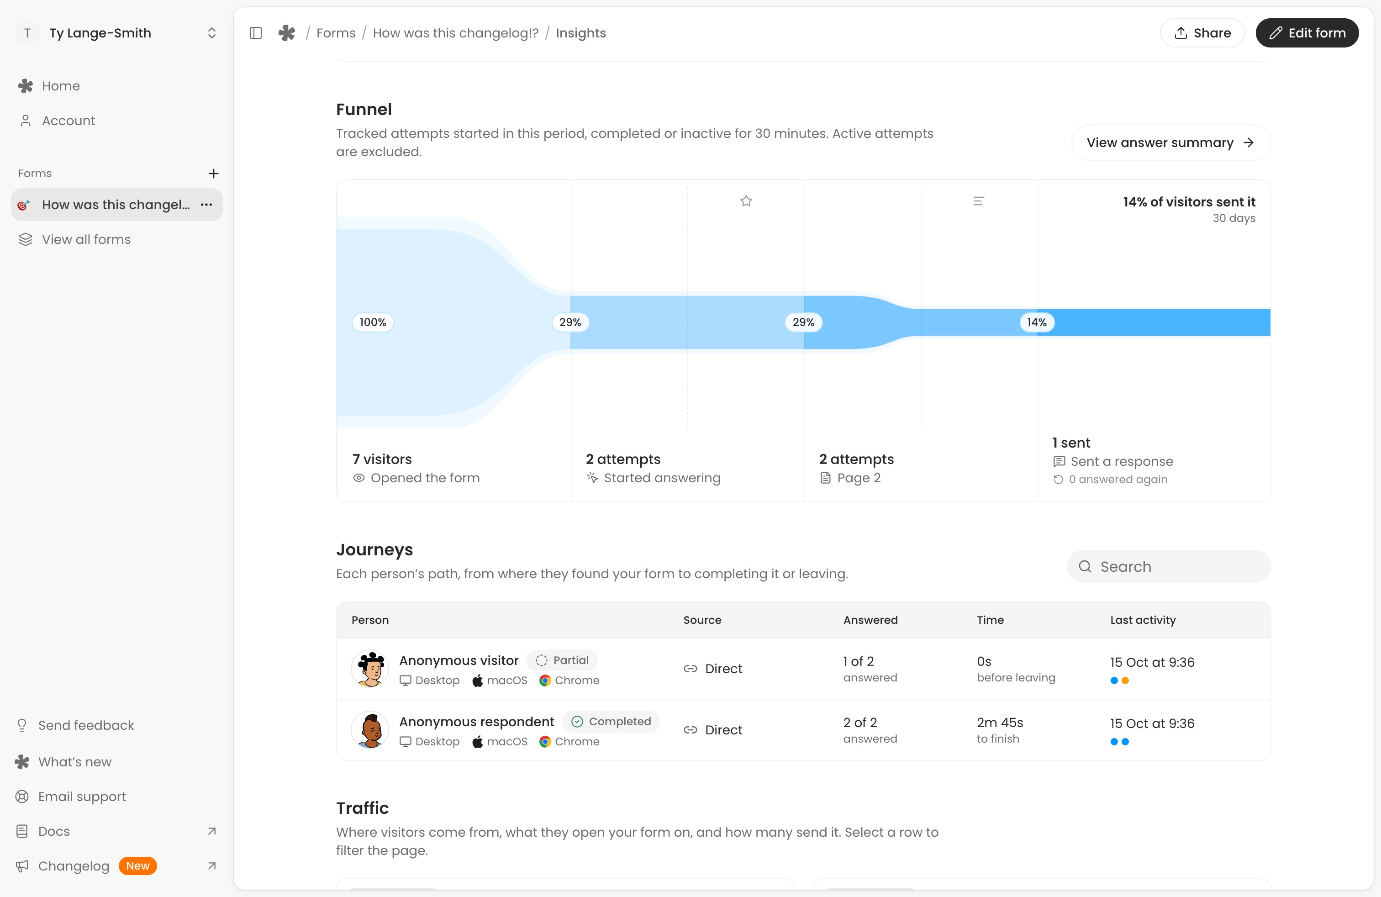Click 'How was this changelog!?' breadcrumb

(455, 33)
